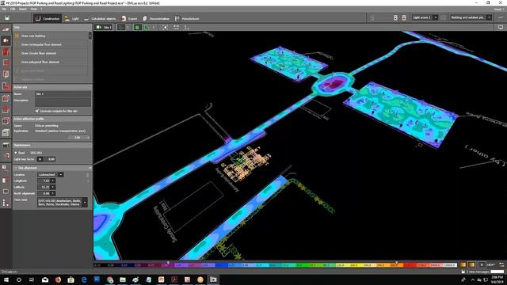Click the site Description text box
Viewport: 507px width, 285px height.
pyautogui.click(x=63, y=102)
